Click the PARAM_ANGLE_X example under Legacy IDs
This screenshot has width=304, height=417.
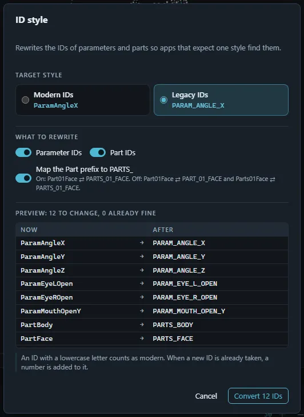[x=198, y=105]
